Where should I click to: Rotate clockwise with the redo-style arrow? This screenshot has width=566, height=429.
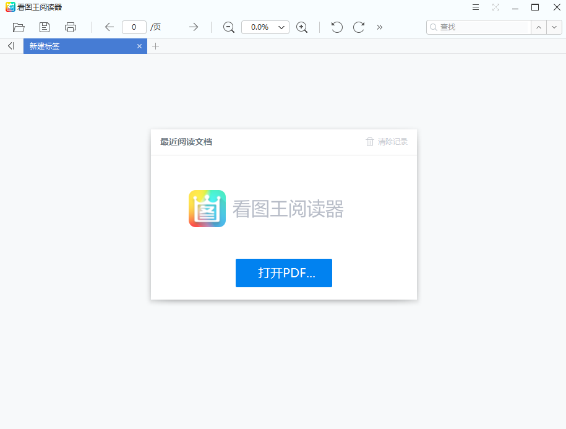coord(359,27)
